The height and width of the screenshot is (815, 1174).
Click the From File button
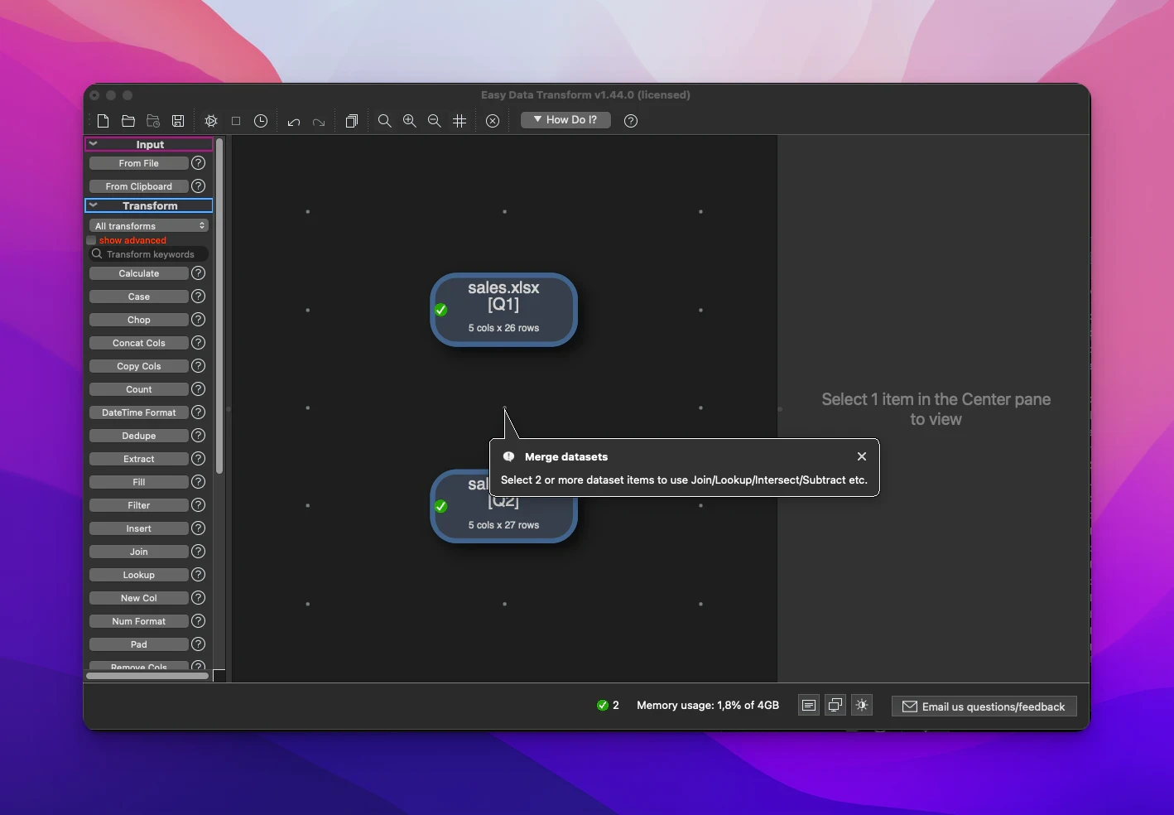click(138, 163)
